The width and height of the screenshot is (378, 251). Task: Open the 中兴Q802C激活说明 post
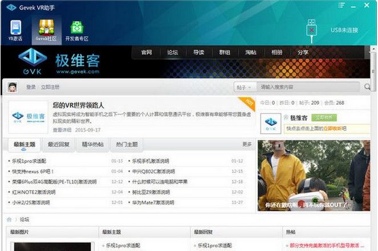tap(153, 171)
